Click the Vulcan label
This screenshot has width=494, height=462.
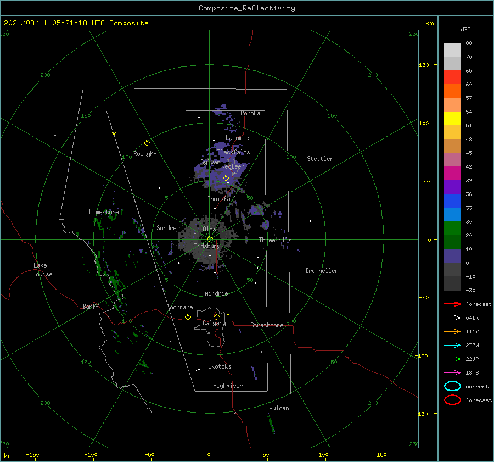pos(279,408)
